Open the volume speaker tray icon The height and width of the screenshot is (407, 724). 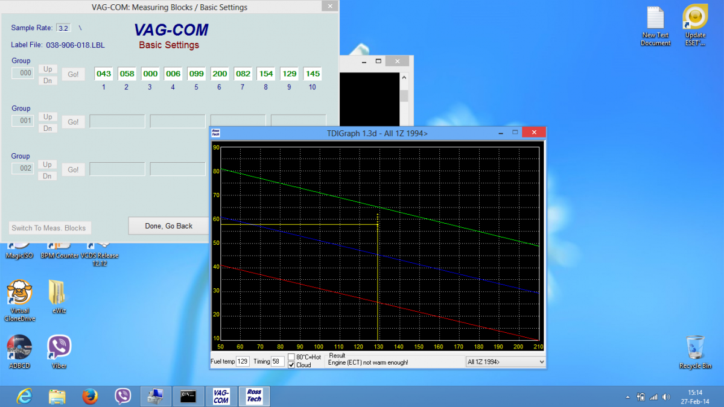pos(666,397)
